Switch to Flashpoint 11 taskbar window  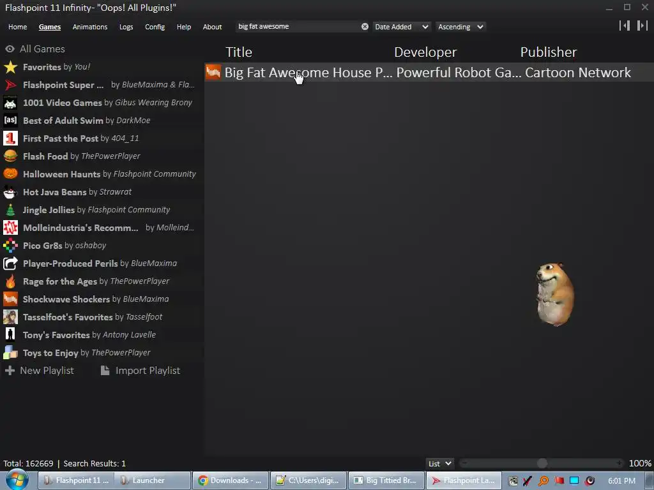77,480
